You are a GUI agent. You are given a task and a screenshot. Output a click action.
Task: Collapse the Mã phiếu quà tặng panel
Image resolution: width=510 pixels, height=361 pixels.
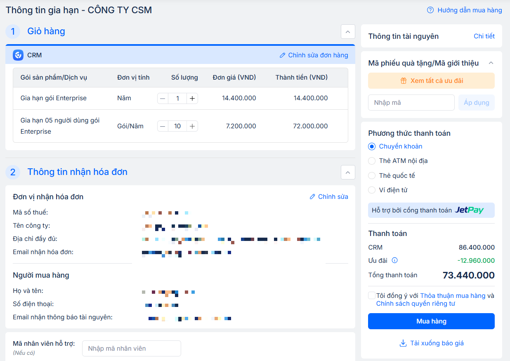[x=491, y=63]
